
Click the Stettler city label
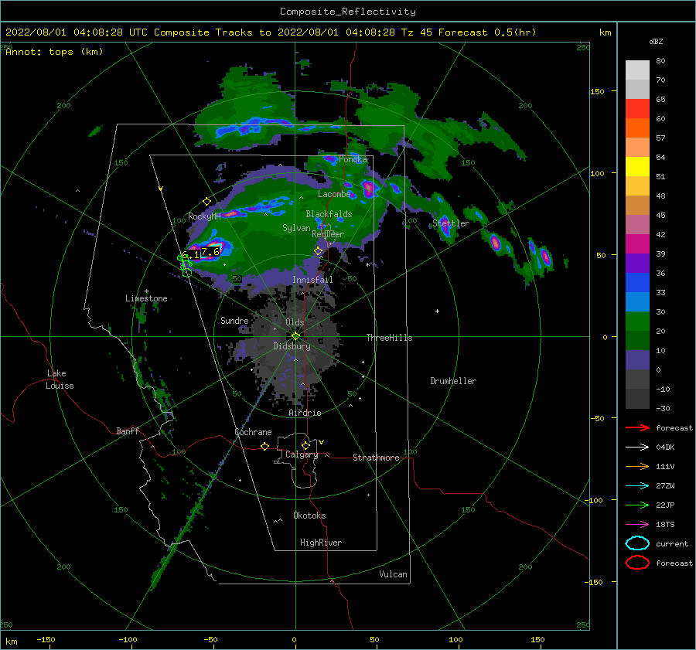(451, 223)
